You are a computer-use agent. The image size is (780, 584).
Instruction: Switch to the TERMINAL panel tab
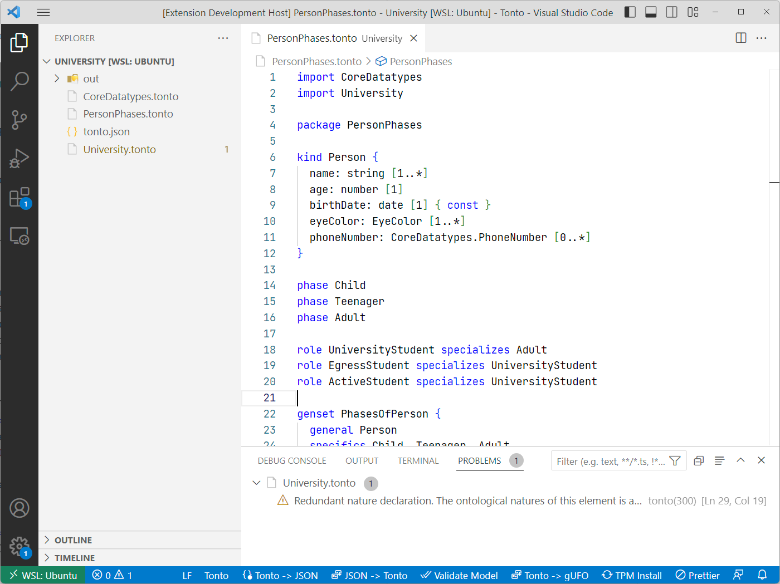tap(418, 460)
